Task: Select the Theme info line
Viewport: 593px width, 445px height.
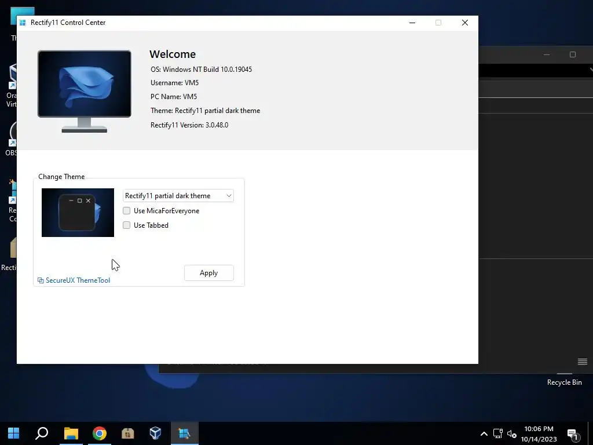Action: point(206,111)
